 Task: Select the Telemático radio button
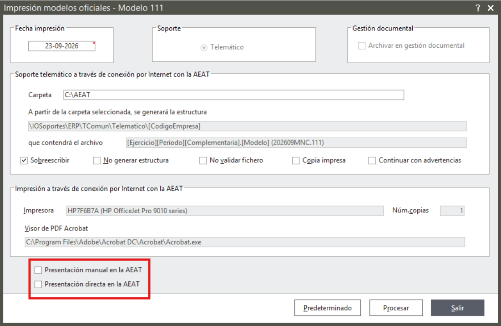tap(203, 48)
